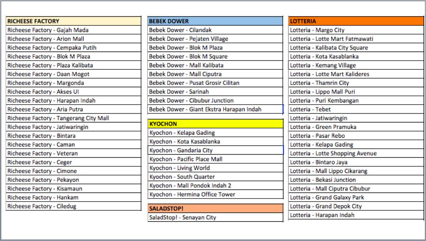Select Richeese Factory - Ciledug cell
The width and height of the screenshot is (426, 241).
click(73, 206)
